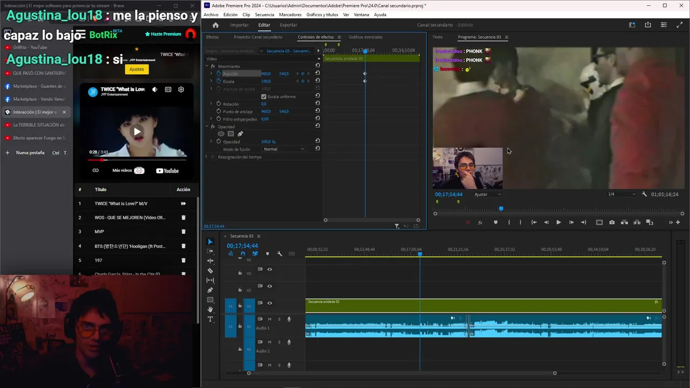Click the Program monitor playhead scrubber
The height and width of the screenshot is (388, 690).
click(x=501, y=209)
